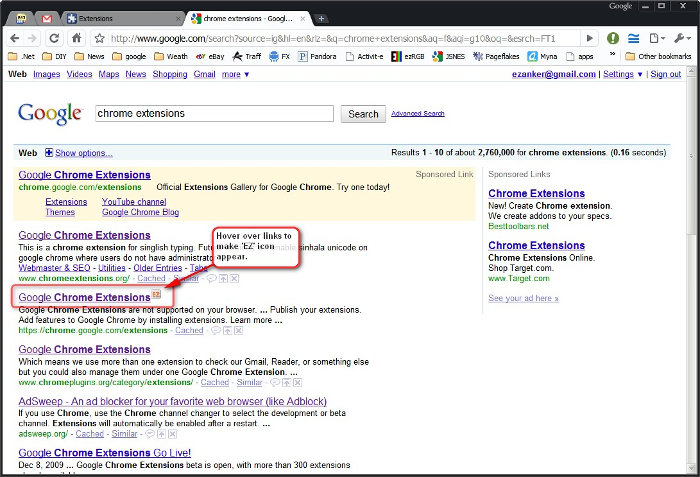The width and height of the screenshot is (700, 477).
Task: Close the Extensions tab
Action: coord(178,19)
